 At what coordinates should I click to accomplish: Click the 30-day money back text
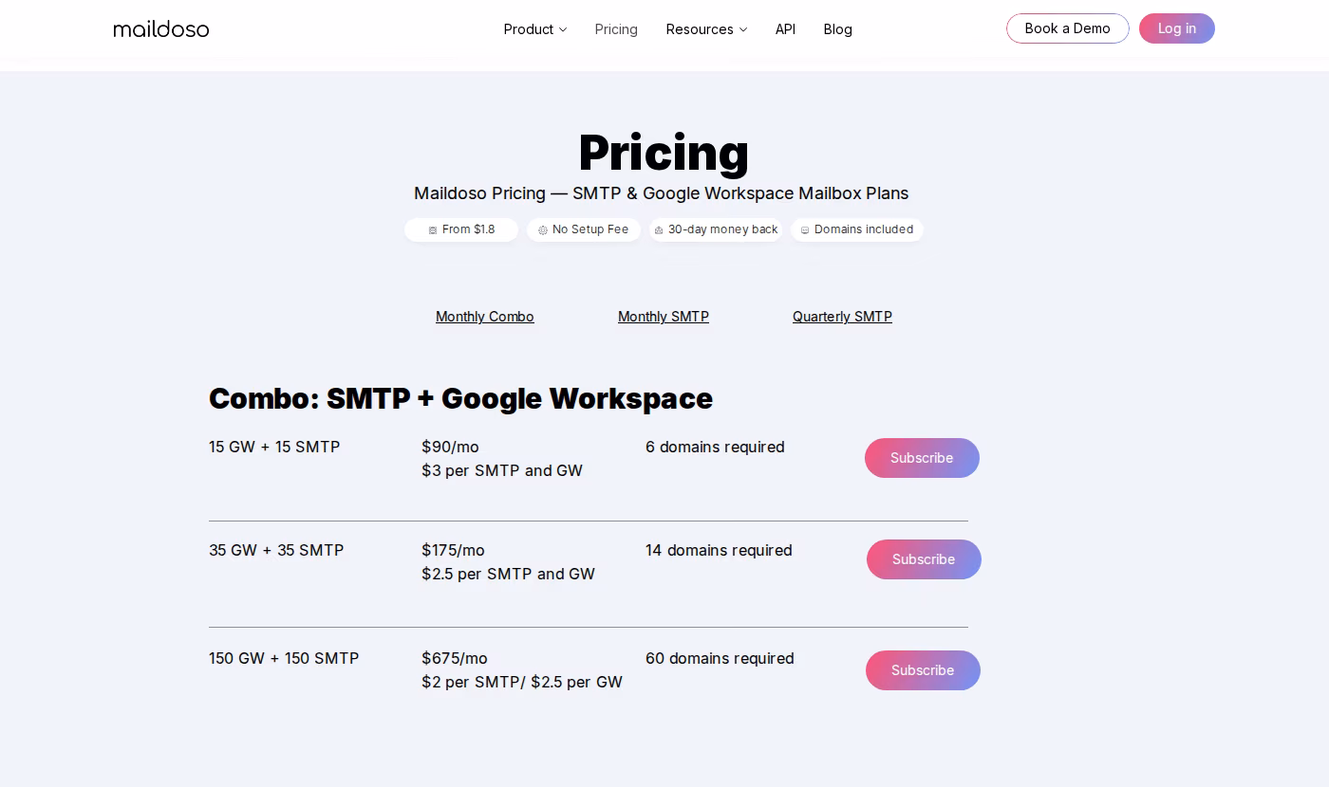pos(723,229)
